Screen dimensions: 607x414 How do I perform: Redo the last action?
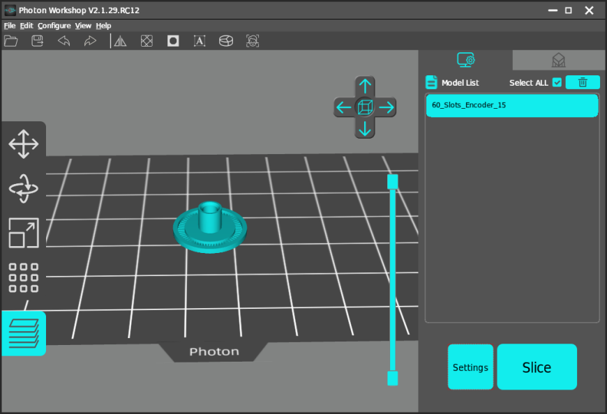(x=90, y=41)
